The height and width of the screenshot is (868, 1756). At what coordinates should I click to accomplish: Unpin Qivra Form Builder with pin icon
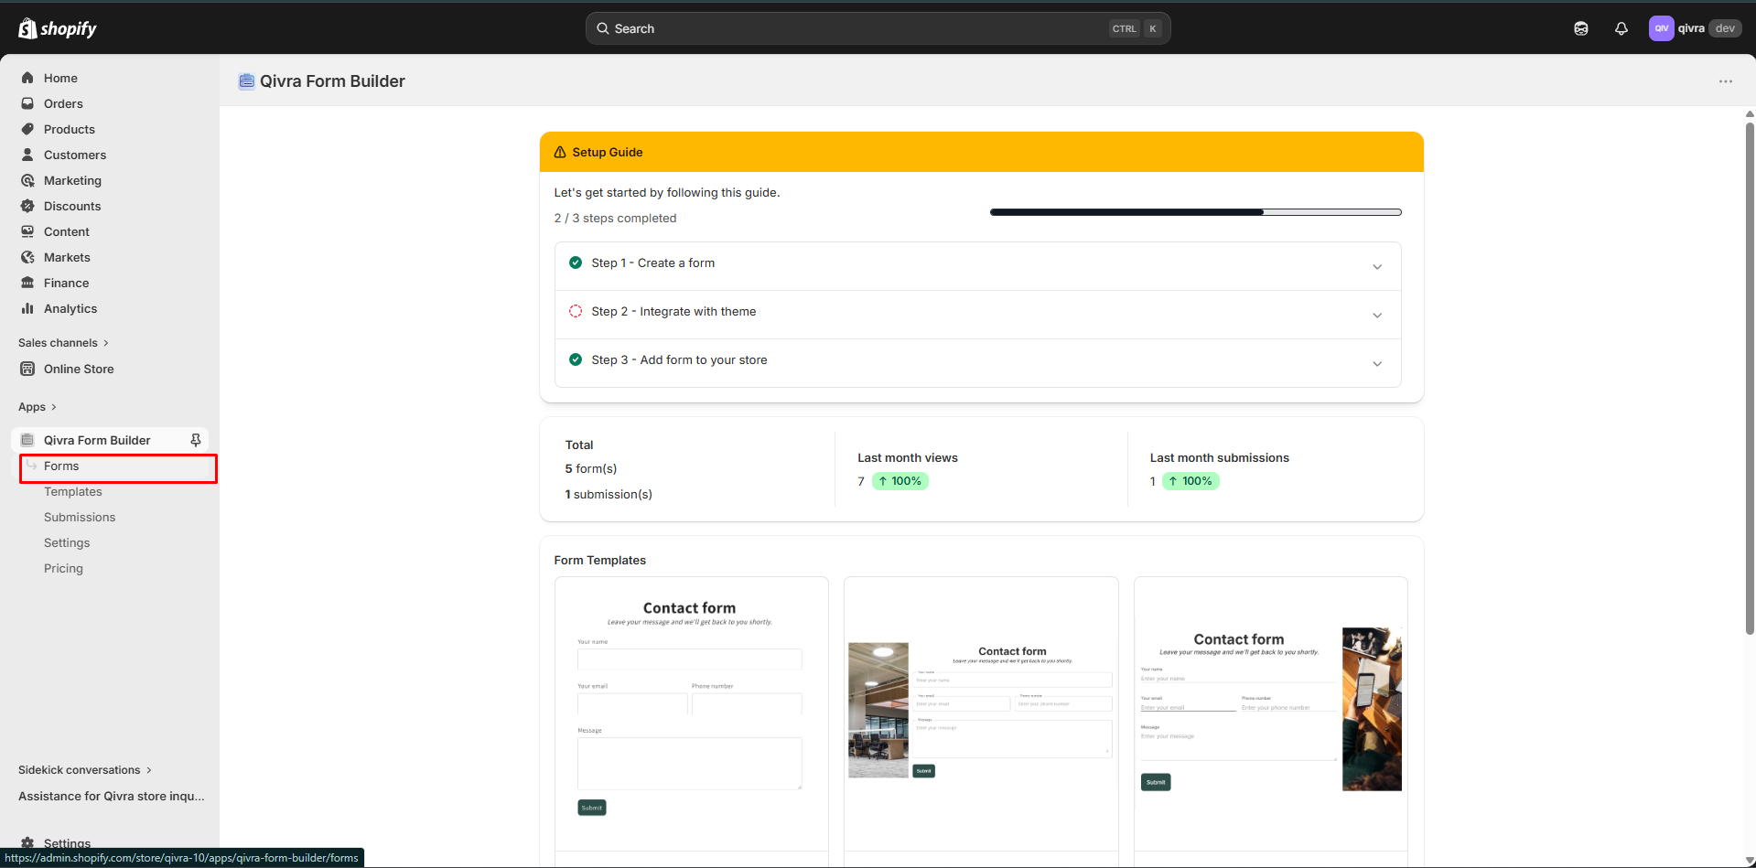click(x=195, y=440)
